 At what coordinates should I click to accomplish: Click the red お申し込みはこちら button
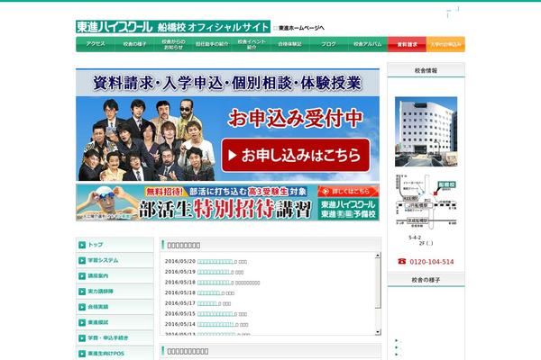click(296, 156)
